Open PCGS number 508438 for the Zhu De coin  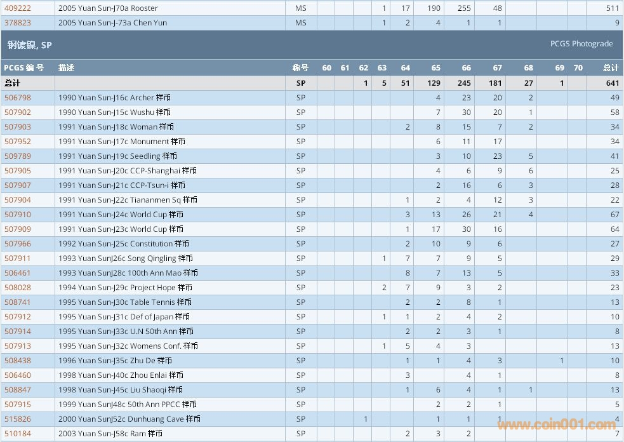(18, 361)
